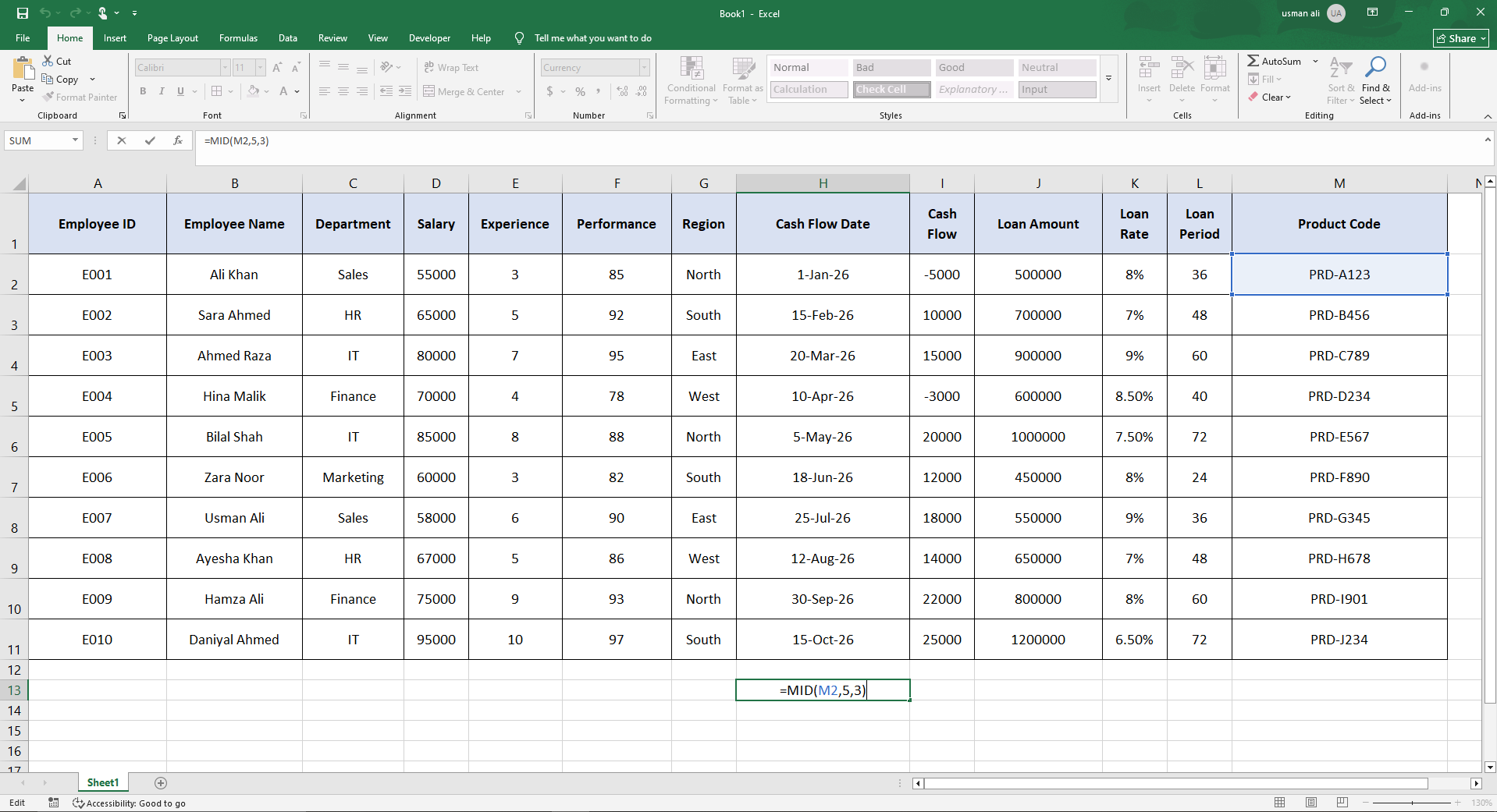
Task: Open the Share dropdown
Action: tap(1461, 38)
